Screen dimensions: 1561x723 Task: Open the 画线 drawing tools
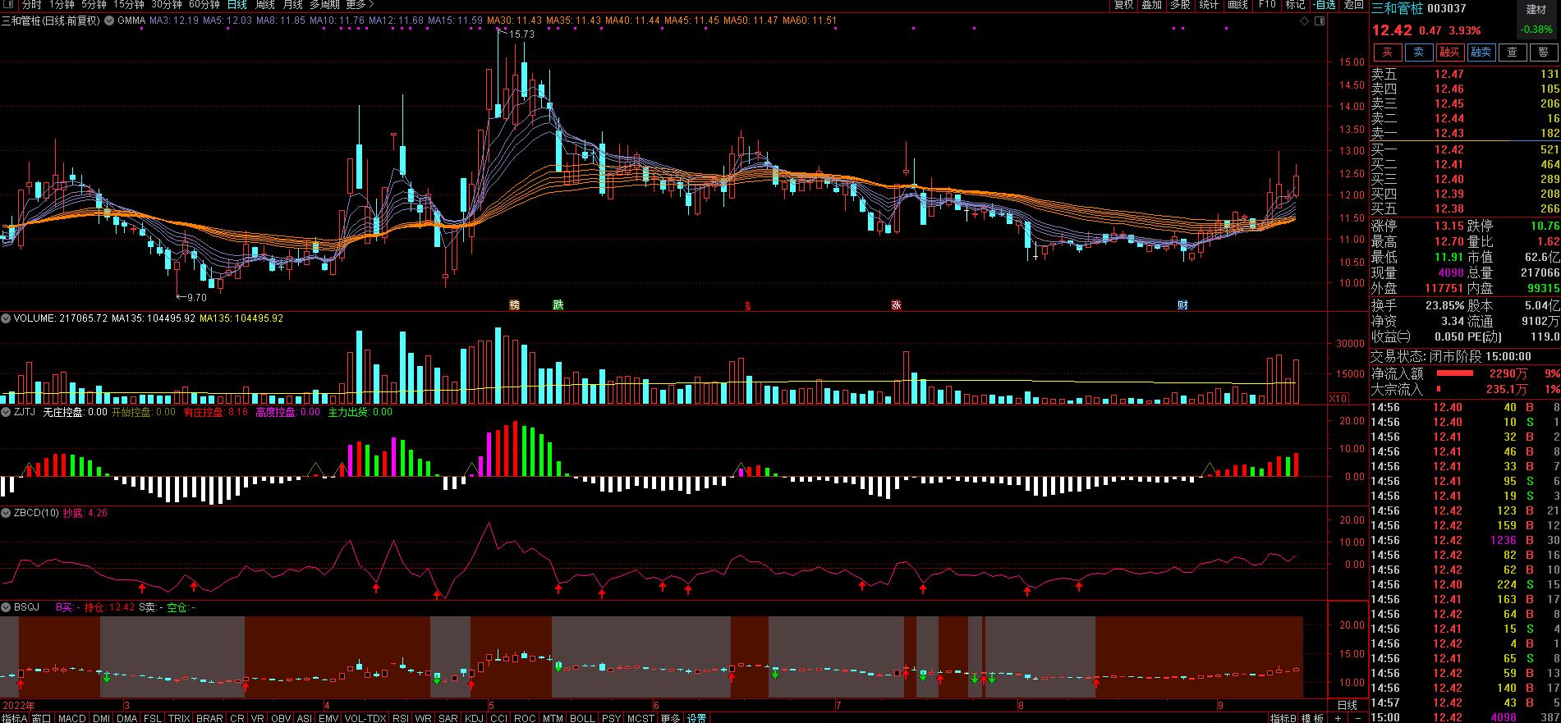point(1237,5)
